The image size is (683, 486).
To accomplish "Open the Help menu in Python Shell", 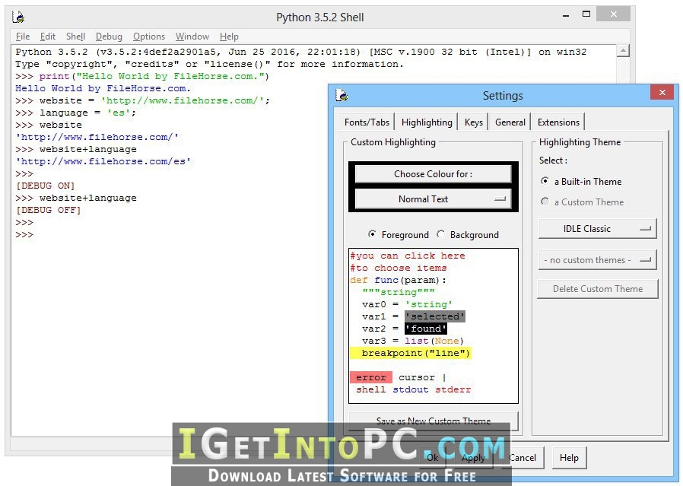I will pyautogui.click(x=229, y=37).
